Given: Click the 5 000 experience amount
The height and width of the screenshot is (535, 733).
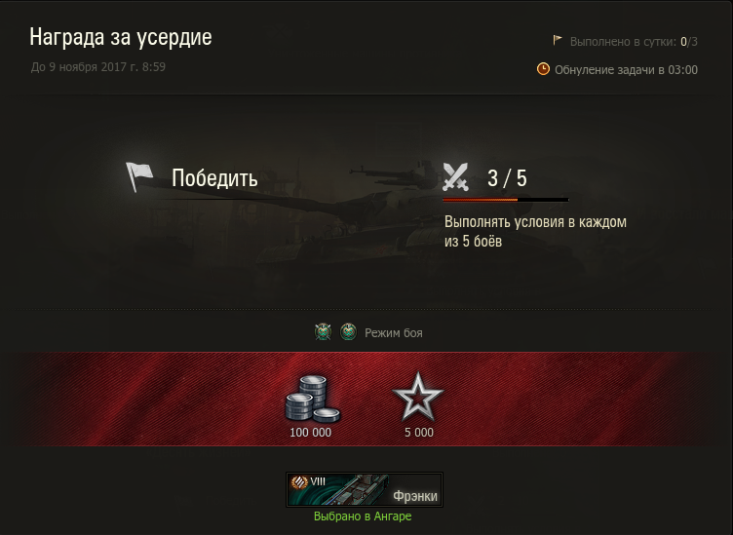Looking at the screenshot, I should [419, 433].
